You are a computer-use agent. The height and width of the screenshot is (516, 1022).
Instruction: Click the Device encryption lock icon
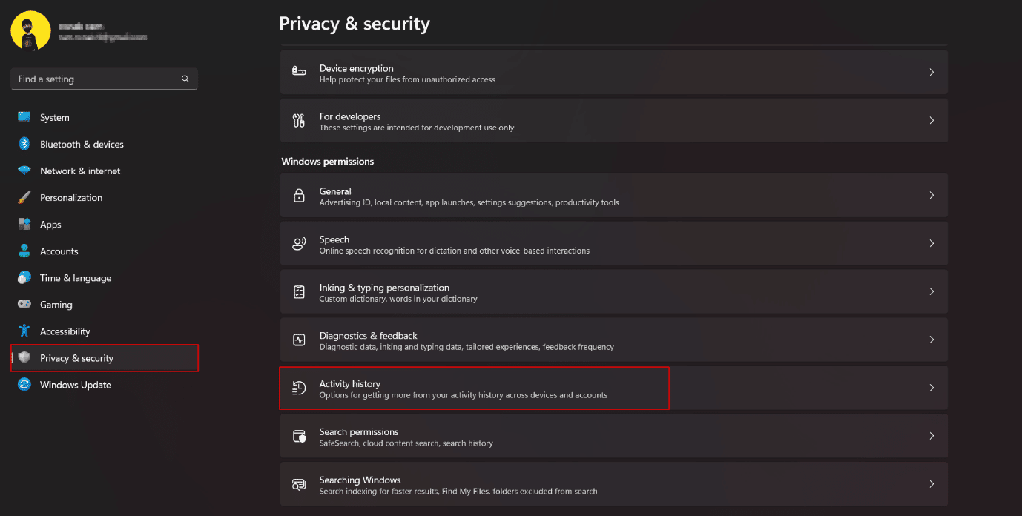click(299, 72)
